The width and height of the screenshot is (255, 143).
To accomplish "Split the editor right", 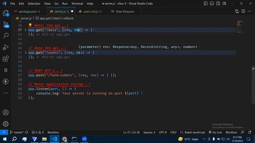I will click(243, 12).
